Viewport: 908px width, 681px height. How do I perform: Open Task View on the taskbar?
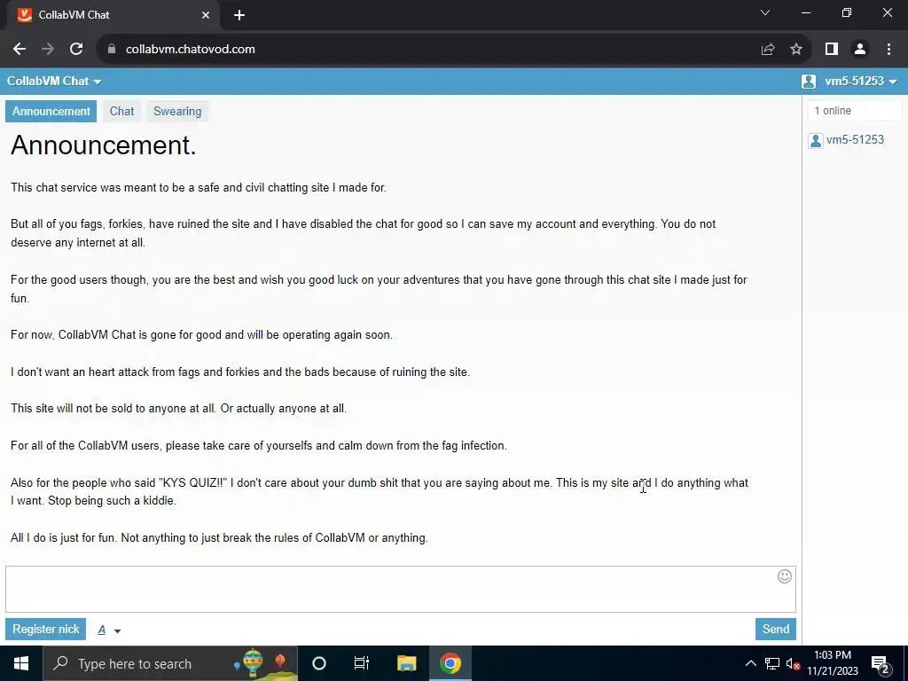point(362,663)
